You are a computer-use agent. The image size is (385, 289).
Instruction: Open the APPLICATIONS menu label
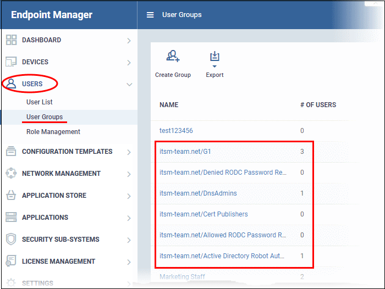pyautogui.click(x=45, y=218)
